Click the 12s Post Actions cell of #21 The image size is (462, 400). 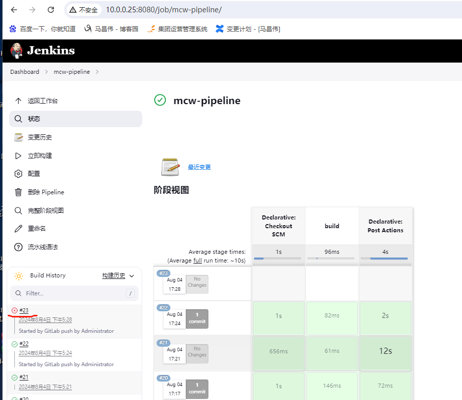(386, 353)
